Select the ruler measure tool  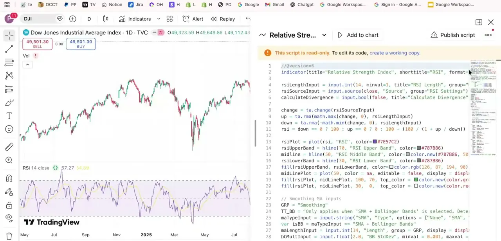tap(9, 147)
